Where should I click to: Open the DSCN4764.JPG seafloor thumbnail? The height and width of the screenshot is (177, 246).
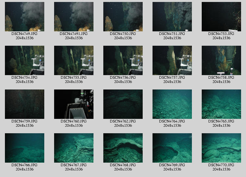(172, 104)
